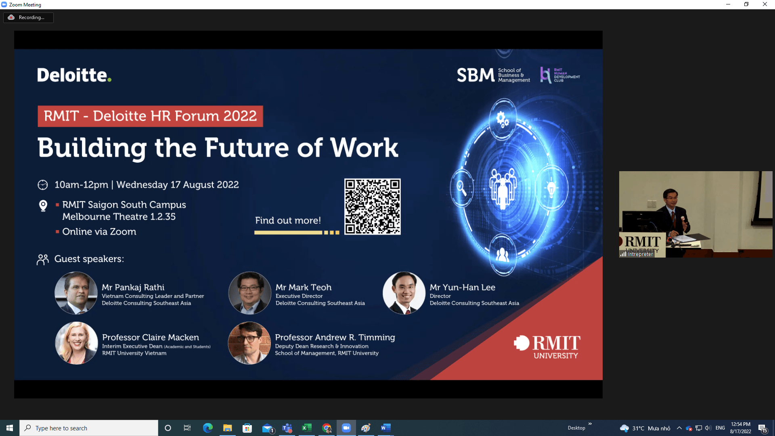Click the SBM School of Business & Management logo
This screenshot has width=775, height=436.
493,75
